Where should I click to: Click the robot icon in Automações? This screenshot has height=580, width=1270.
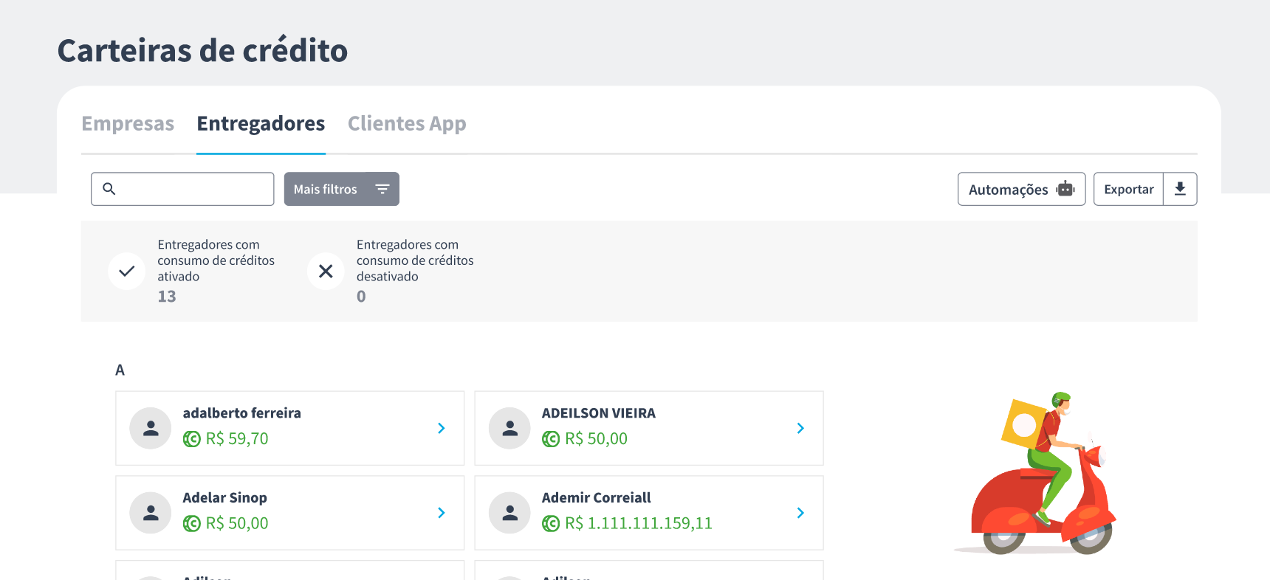pos(1065,189)
